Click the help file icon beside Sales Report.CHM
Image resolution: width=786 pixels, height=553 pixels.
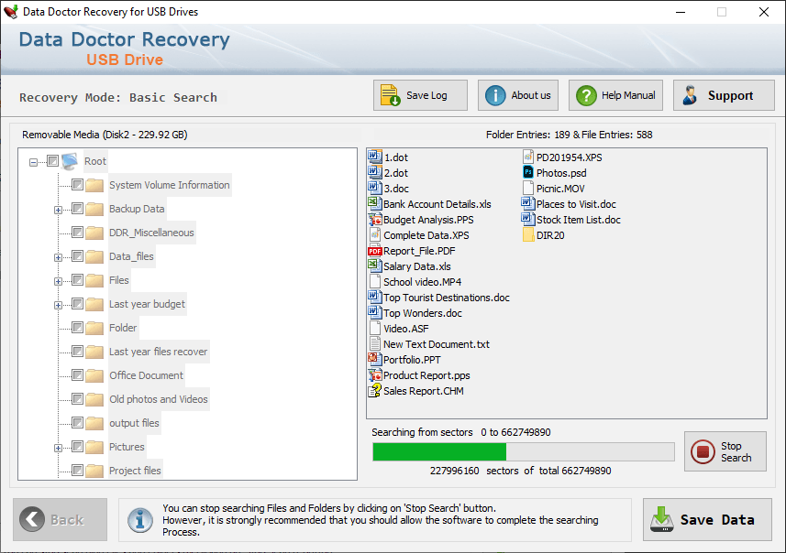click(x=375, y=390)
